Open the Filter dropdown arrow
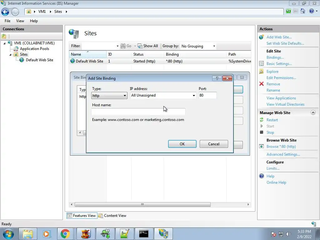The height and width of the screenshot is (240, 320). [x=117, y=46]
